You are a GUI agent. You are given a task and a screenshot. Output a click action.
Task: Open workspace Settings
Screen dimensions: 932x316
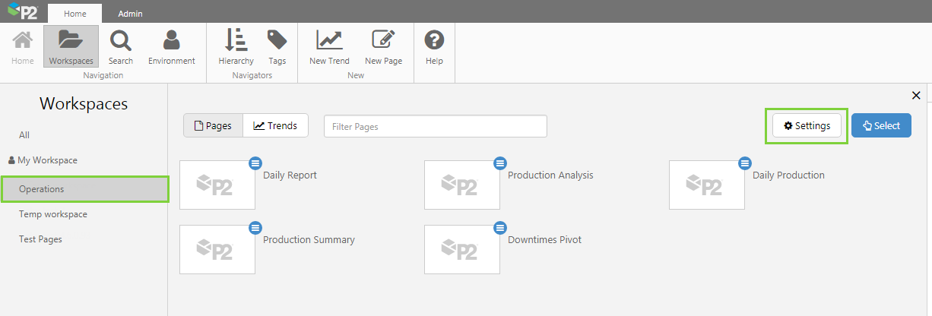tap(807, 126)
